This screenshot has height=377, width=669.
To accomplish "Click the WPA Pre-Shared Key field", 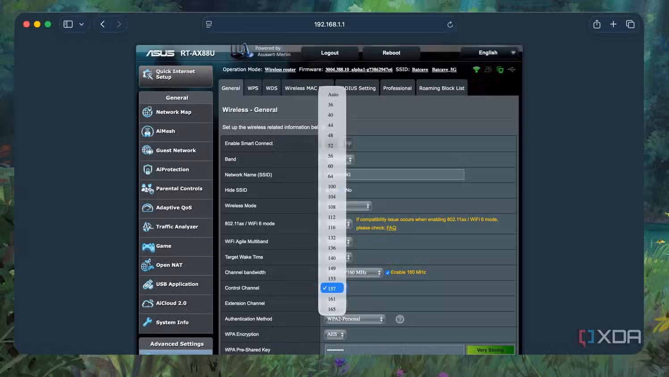I will coord(394,350).
